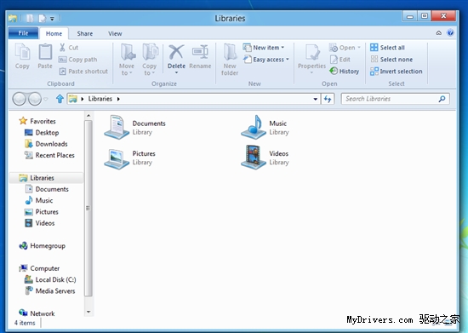468x333 pixels.
Task: Expand the address bar history dropdown
Action: (315, 99)
